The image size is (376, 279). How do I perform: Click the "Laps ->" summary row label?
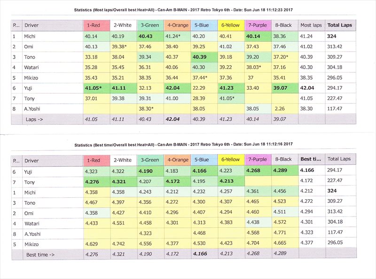(x=34, y=119)
